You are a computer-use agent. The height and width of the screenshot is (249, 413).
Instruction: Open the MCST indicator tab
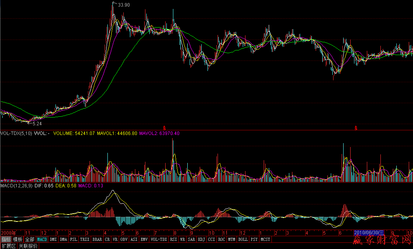click(266, 240)
